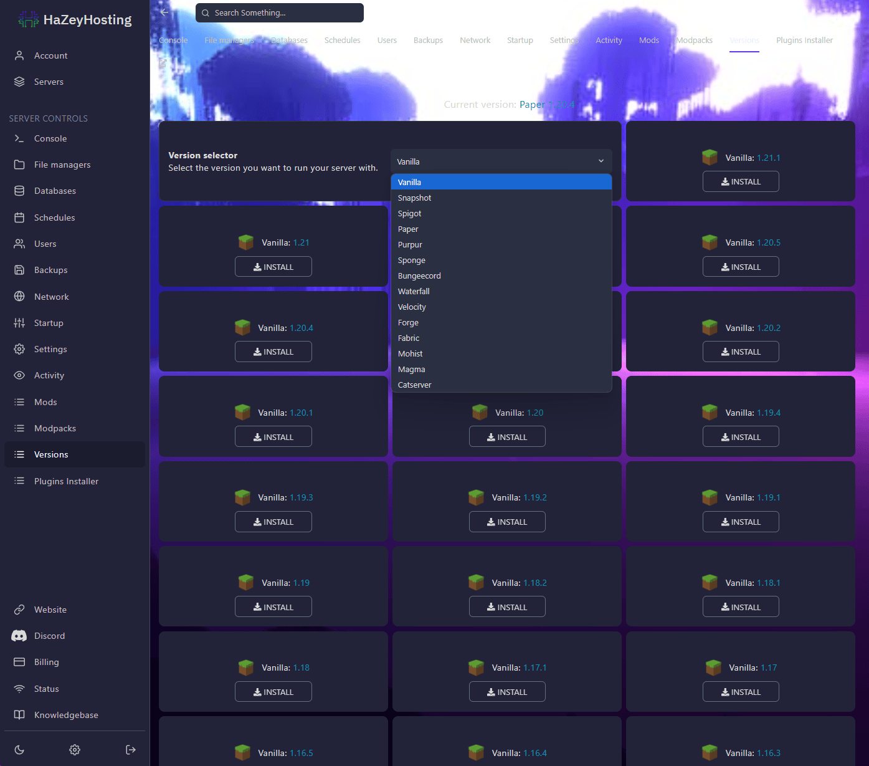The width and height of the screenshot is (869, 766).
Task: Click the Startup sliders icon
Action: coord(19,323)
